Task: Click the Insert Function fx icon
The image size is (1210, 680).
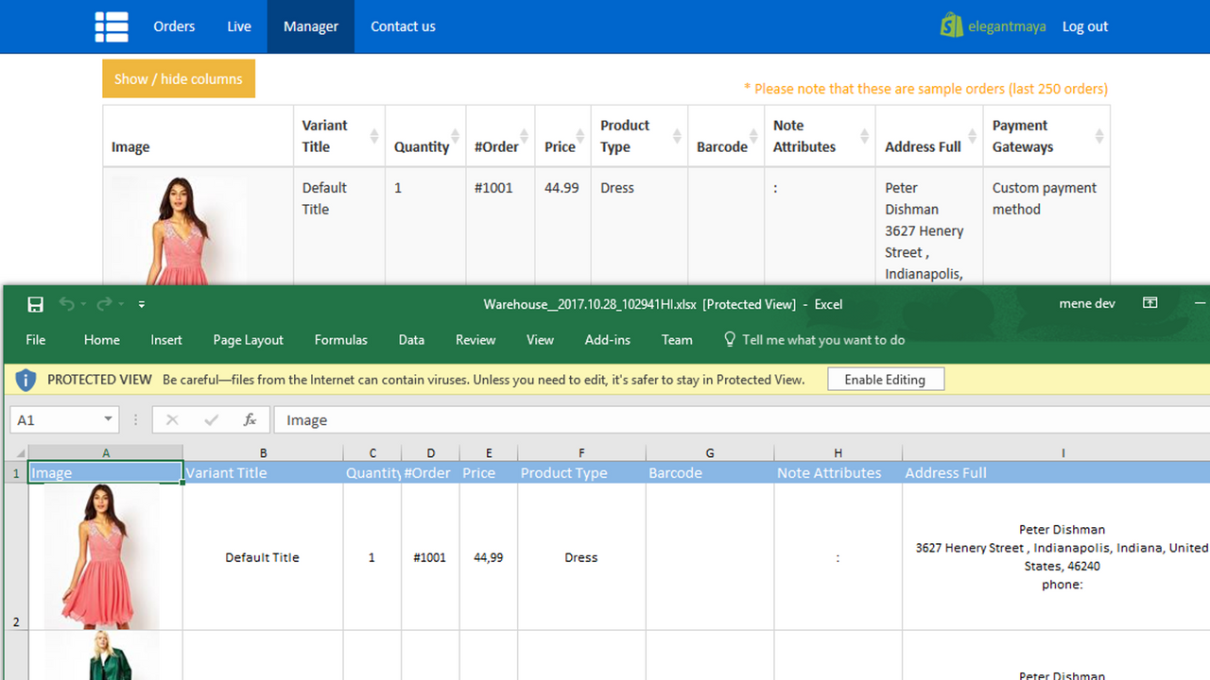Action: coord(250,420)
